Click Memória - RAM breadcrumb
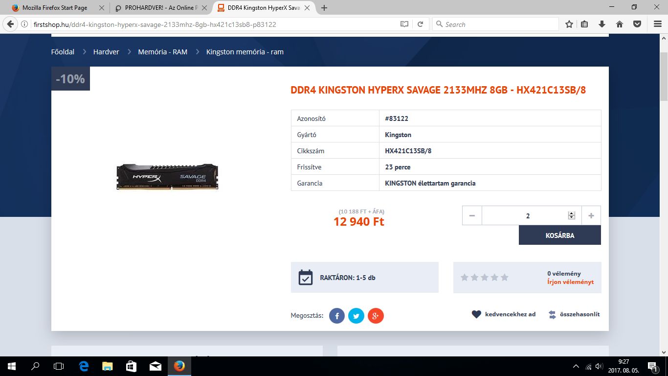Image resolution: width=668 pixels, height=376 pixels. [x=162, y=51]
